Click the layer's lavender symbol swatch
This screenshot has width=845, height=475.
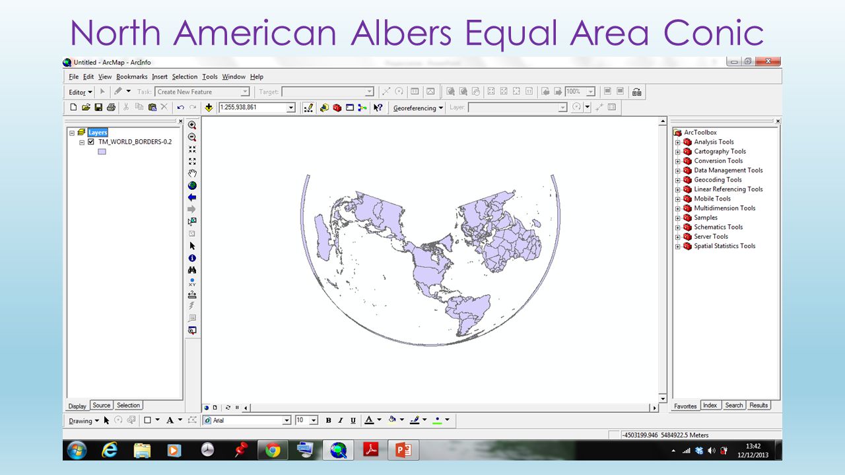[x=102, y=152]
